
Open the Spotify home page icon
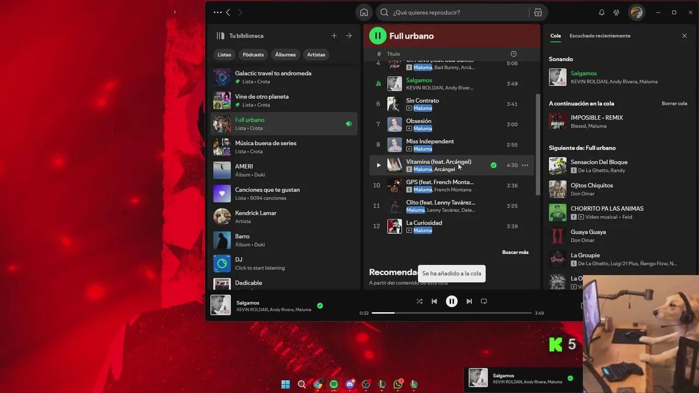364,13
